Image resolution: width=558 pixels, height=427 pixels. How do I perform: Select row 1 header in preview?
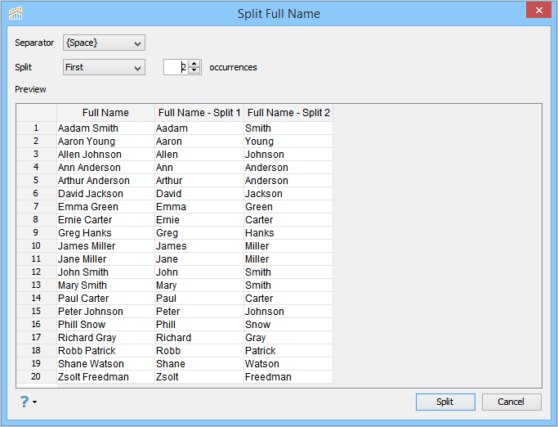[x=36, y=128]
